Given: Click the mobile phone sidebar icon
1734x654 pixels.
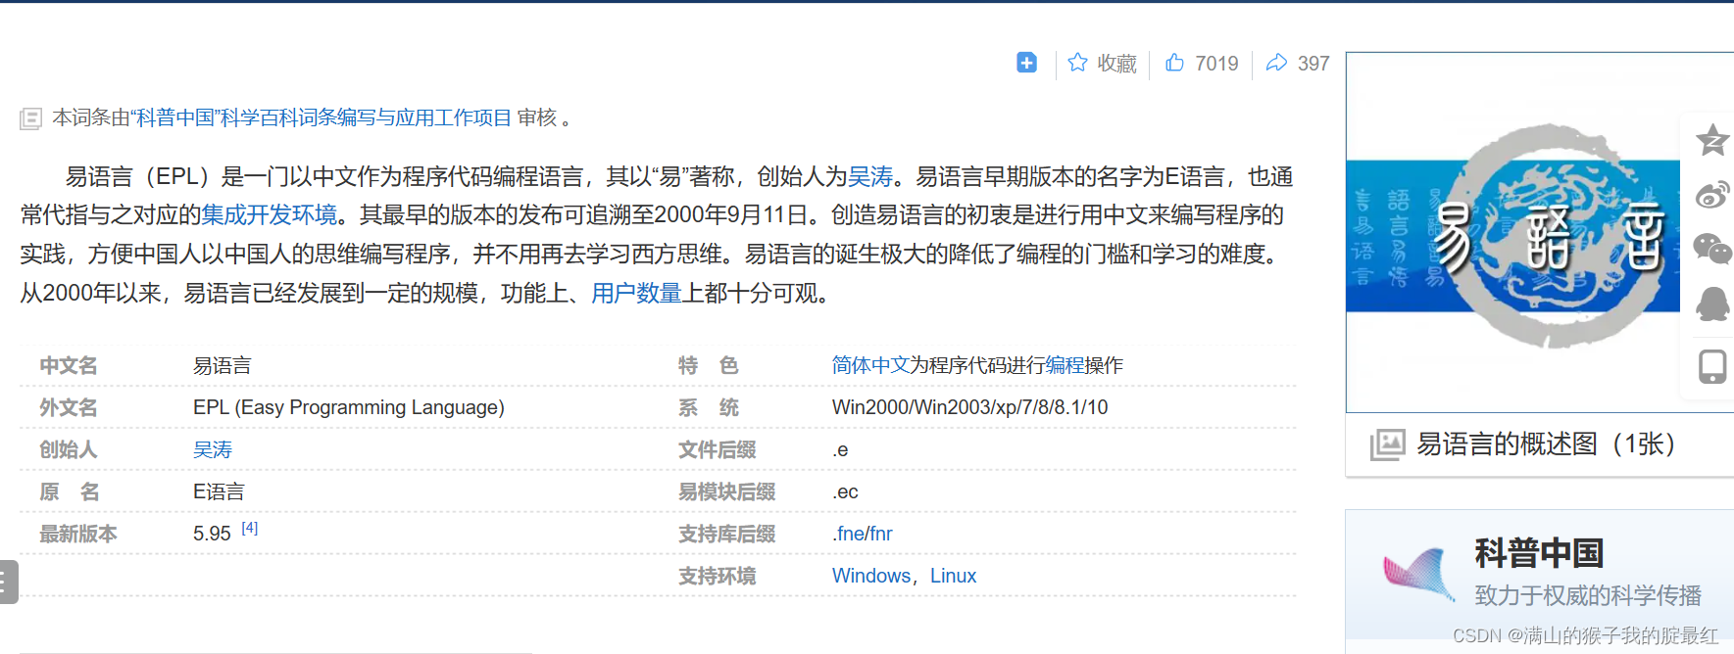Looking at the screenshot, I should coord(1712,366).
